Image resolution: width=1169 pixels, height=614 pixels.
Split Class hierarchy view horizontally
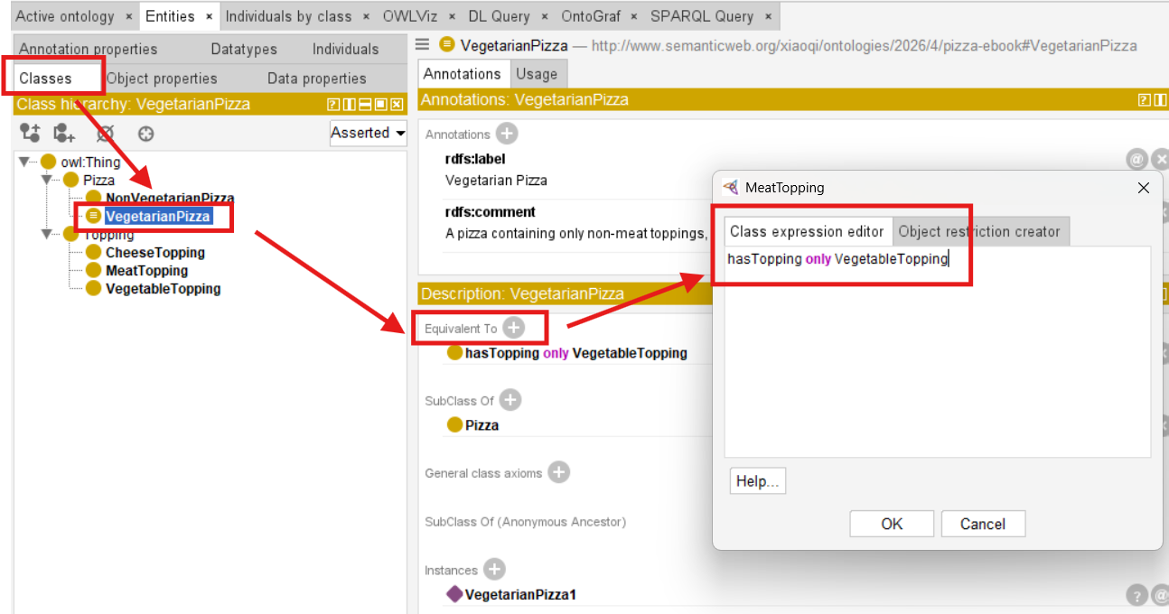[365, 105]
